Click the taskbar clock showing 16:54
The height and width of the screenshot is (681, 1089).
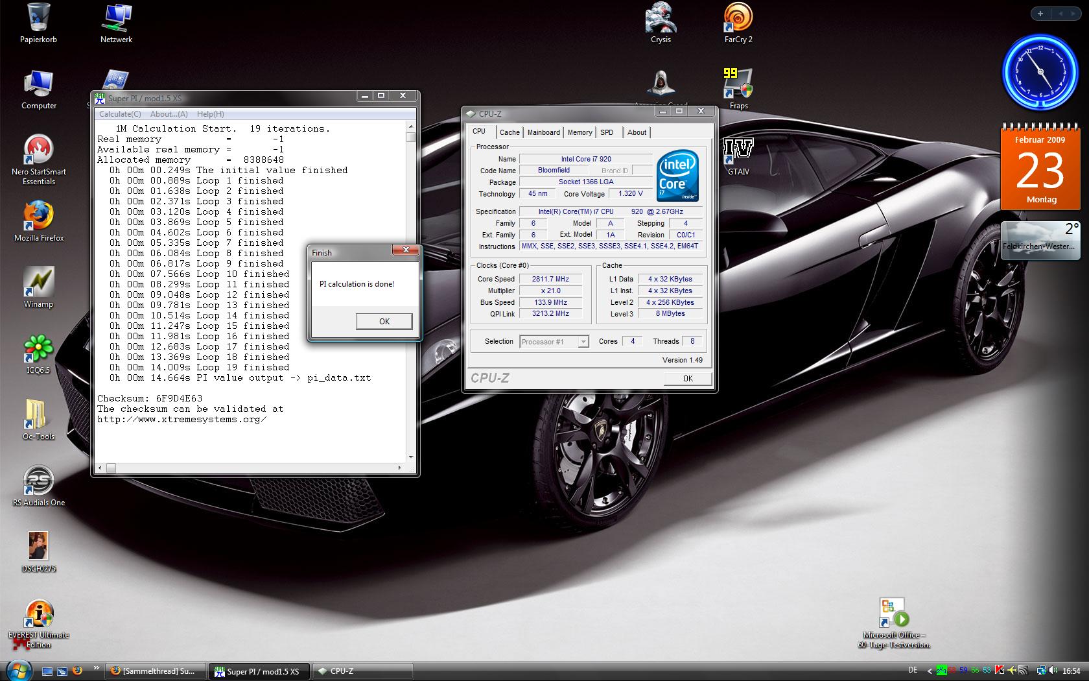coord(1071,671)
